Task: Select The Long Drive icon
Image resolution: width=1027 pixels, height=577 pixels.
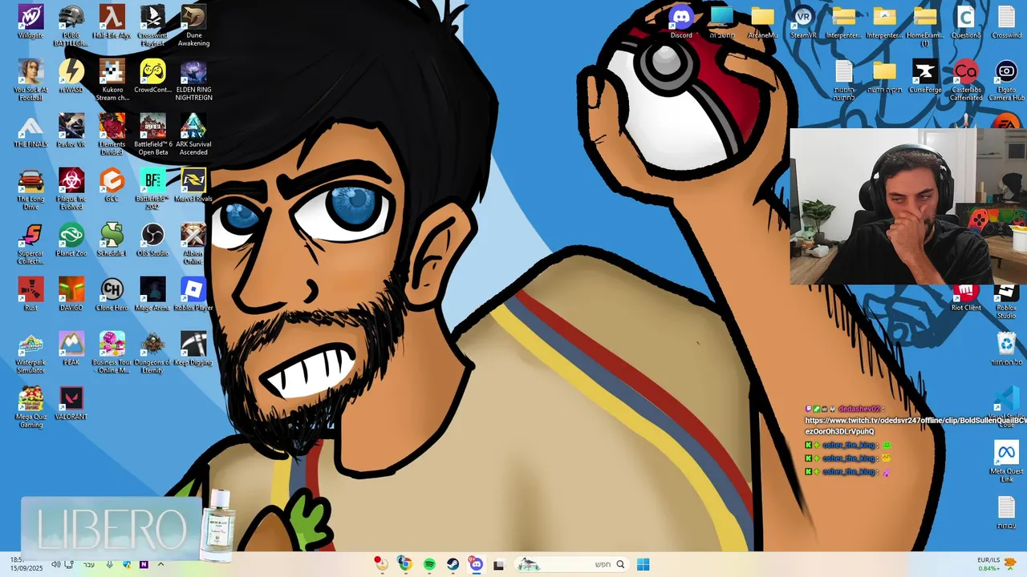Action: [30, 189]
